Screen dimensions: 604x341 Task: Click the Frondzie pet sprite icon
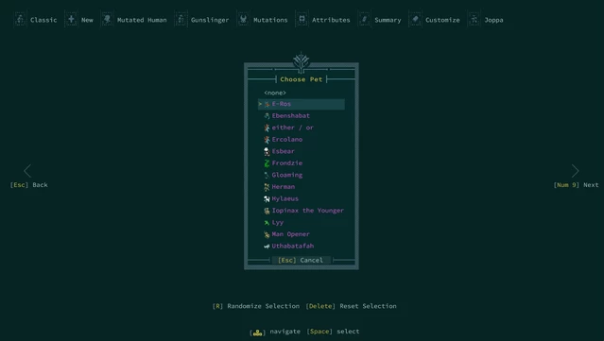267,163
